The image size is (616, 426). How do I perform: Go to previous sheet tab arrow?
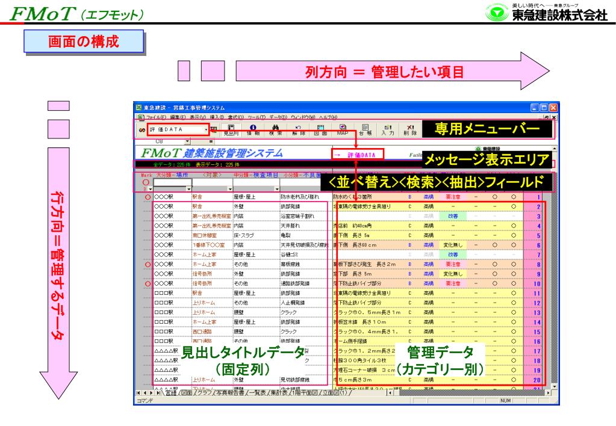point(144,393)
